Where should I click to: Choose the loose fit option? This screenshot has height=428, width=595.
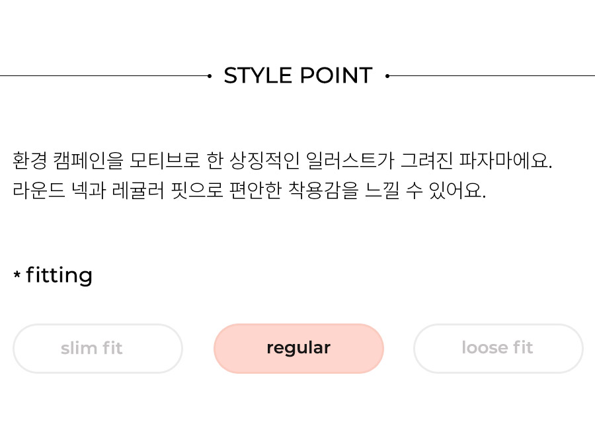click(x=498, y=348)
